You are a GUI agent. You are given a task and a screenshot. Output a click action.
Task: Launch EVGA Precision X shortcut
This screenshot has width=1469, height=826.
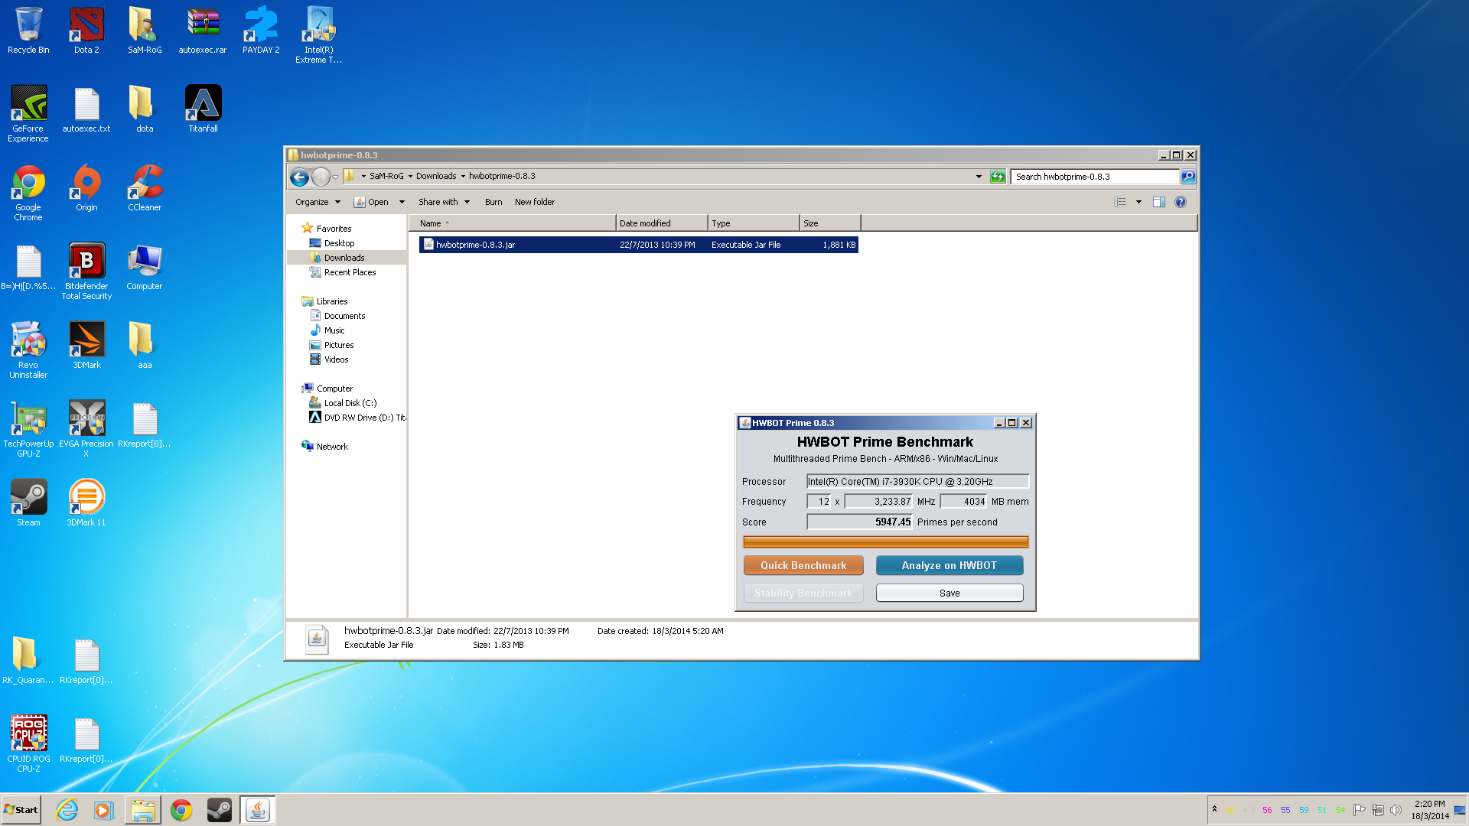pyautogui.click(x=86, y=428)
